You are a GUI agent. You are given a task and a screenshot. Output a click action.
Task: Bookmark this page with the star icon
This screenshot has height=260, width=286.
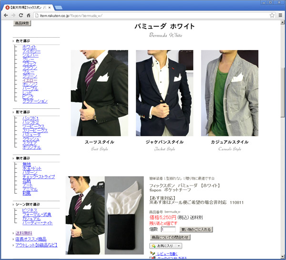pyautogui.click(x=272, y=16)
